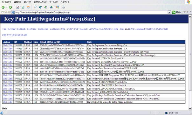Click Edit for key ID 7900301
The width and height of the screenshot is (192, 115).
[10, 95]
